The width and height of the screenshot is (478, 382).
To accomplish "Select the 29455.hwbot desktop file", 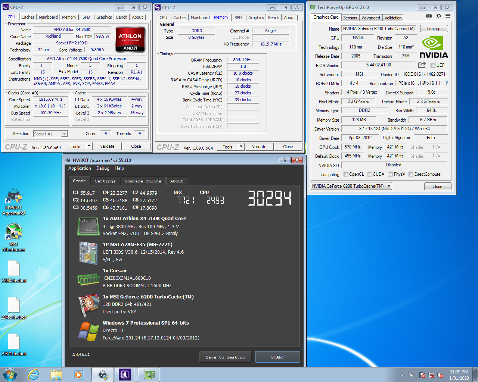I will click(x=13, y=308).
